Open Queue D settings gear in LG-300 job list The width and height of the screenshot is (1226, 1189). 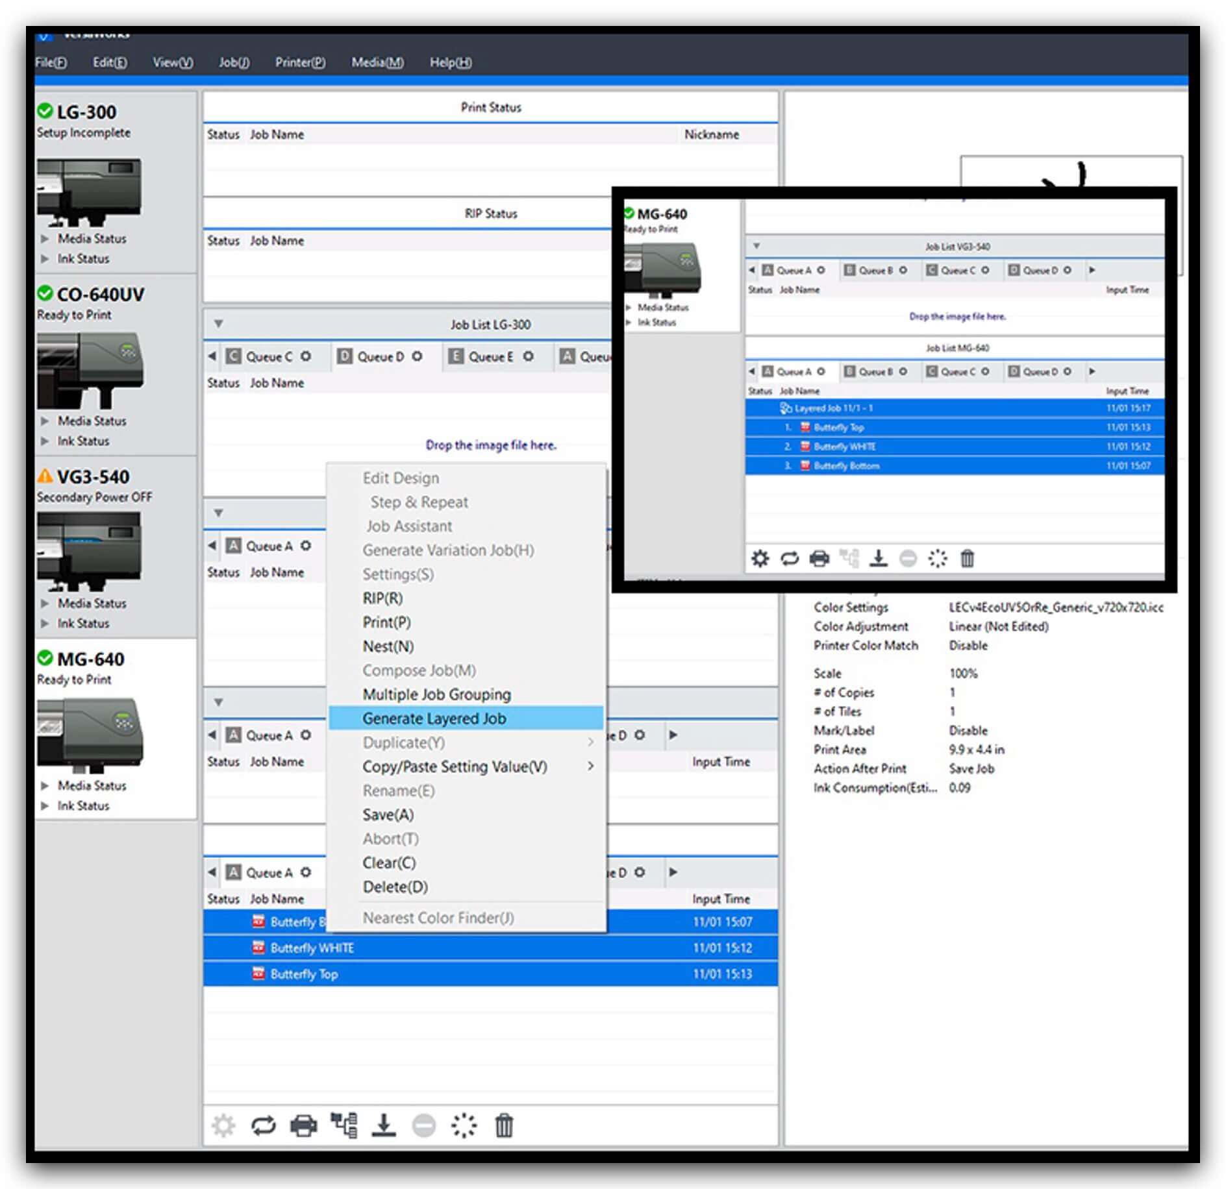click(417, 356)
